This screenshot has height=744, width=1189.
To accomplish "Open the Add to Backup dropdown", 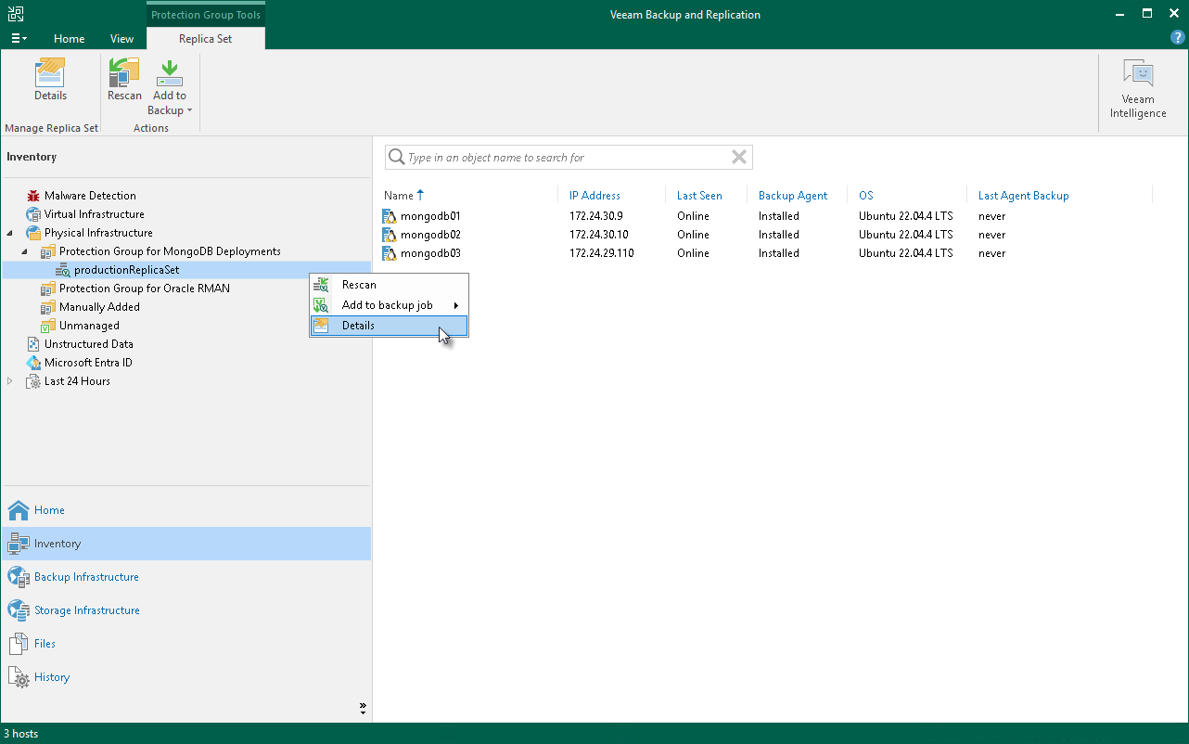I will (170, 103).
